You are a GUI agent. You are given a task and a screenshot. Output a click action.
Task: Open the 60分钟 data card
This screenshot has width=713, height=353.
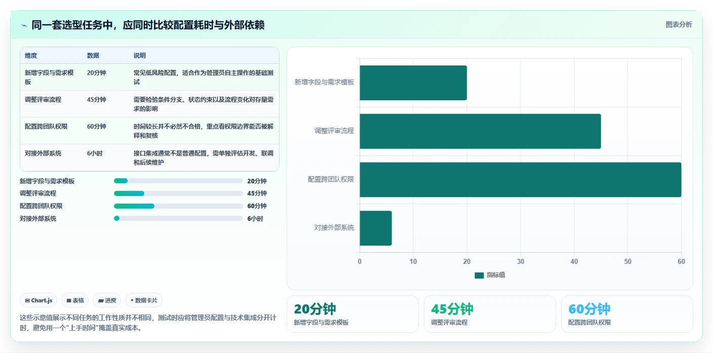point(627,314)
